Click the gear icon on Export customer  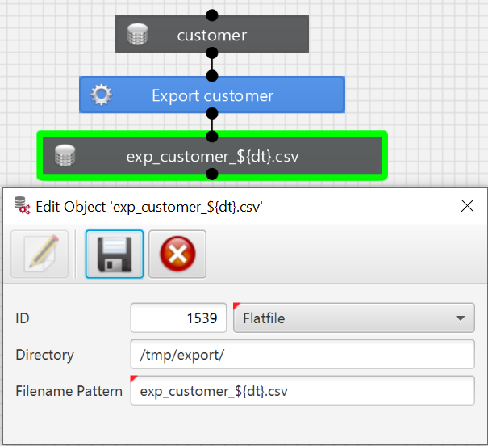click(101, 95)
